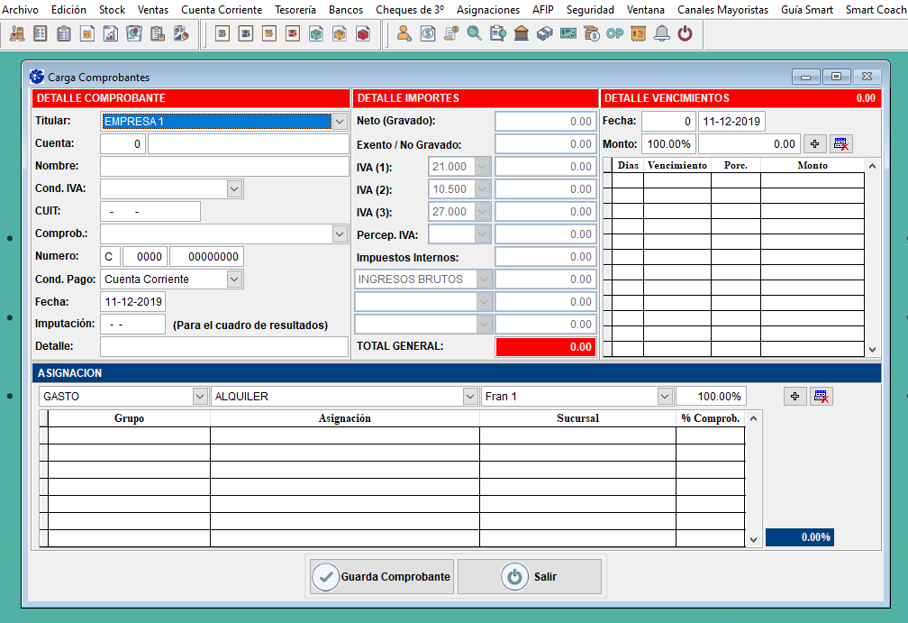Click the red power icon in toolbar
Screen dimensions: 908x623
686,34
